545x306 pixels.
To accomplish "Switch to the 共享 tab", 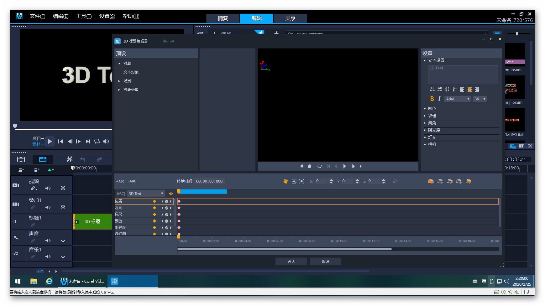I will [290, 18].
